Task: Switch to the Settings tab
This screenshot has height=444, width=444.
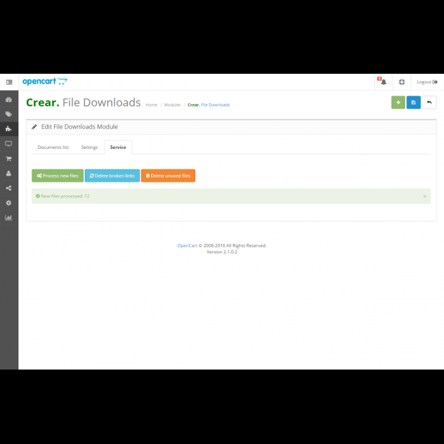Action: [89, 147]
